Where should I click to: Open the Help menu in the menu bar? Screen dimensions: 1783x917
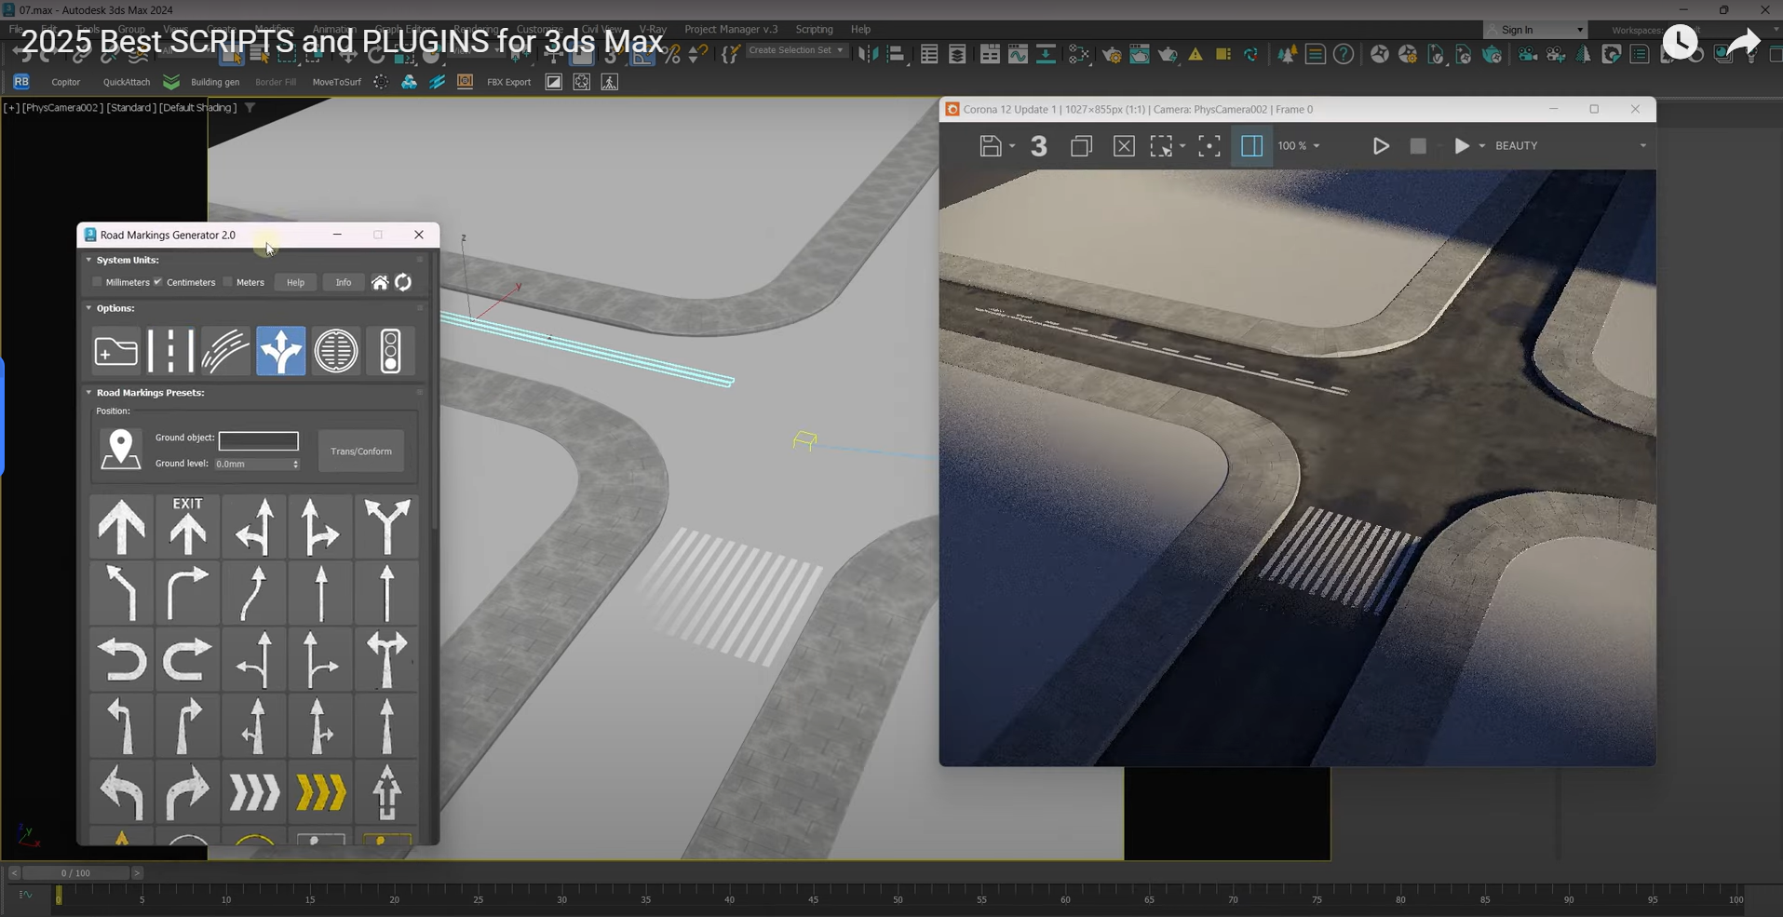pos(860,29)
